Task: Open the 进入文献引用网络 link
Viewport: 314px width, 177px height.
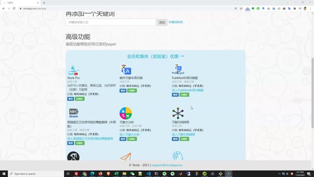Action: pyautogui.click(x=183, y=134)
